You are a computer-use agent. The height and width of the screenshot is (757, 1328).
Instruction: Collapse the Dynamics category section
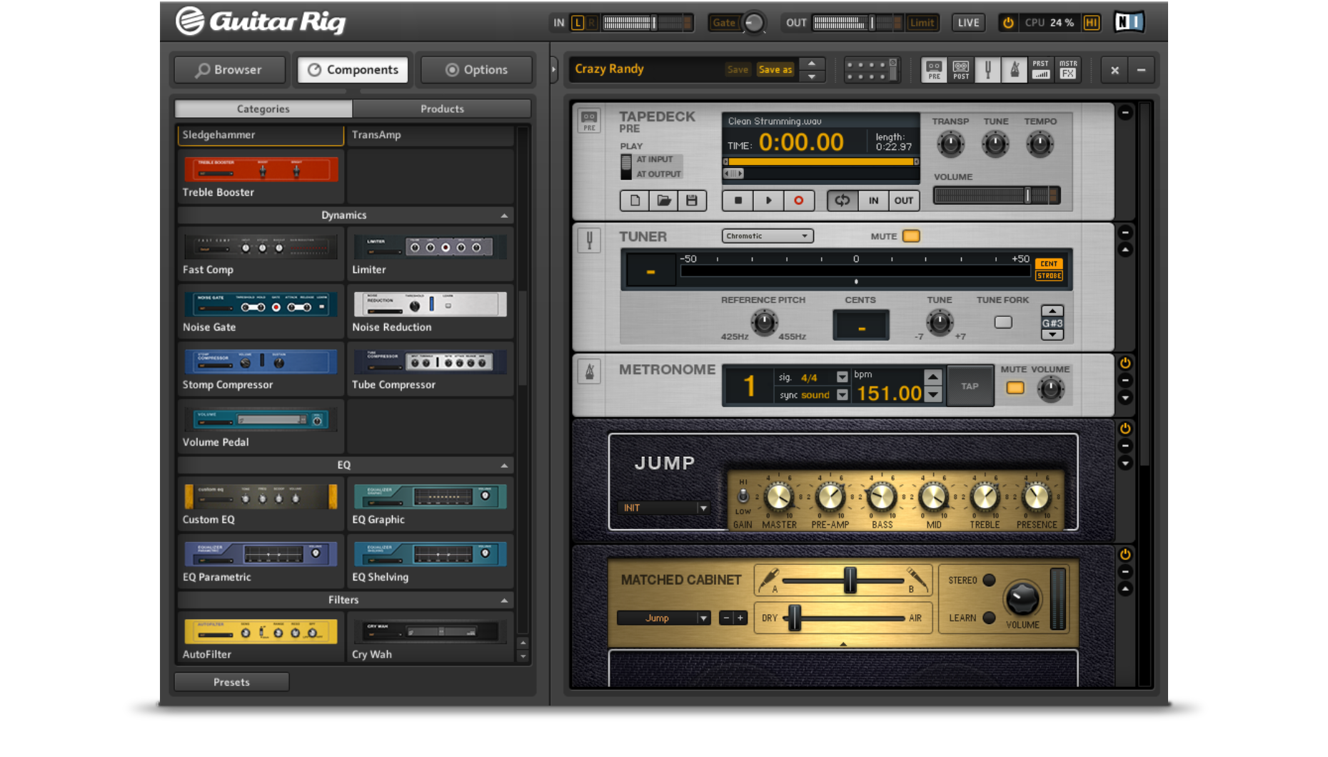(x=504, y=216)
